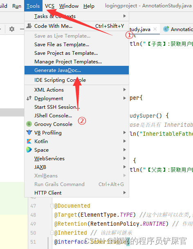The image size is (193, 249).
Task: Open HTTP Client menu entry
Action: click(76, 193)
